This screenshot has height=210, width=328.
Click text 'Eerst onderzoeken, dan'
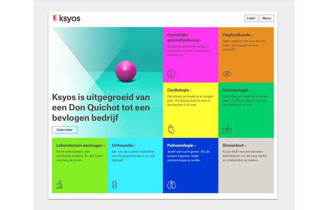click(73, 152)
